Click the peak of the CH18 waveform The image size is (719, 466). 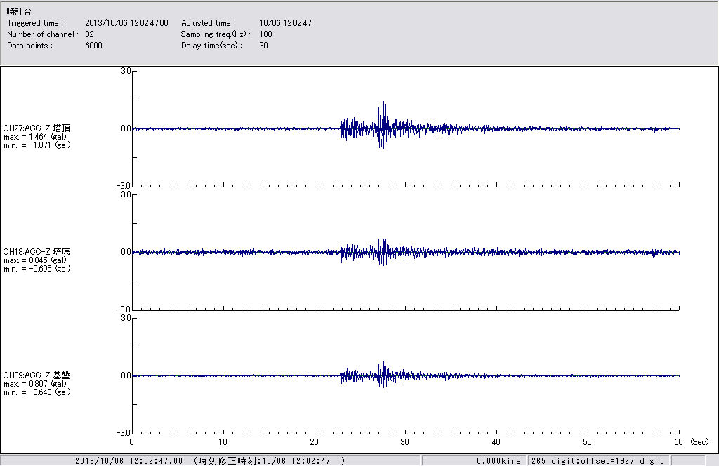pyautogui.click(x=381, y=239)
